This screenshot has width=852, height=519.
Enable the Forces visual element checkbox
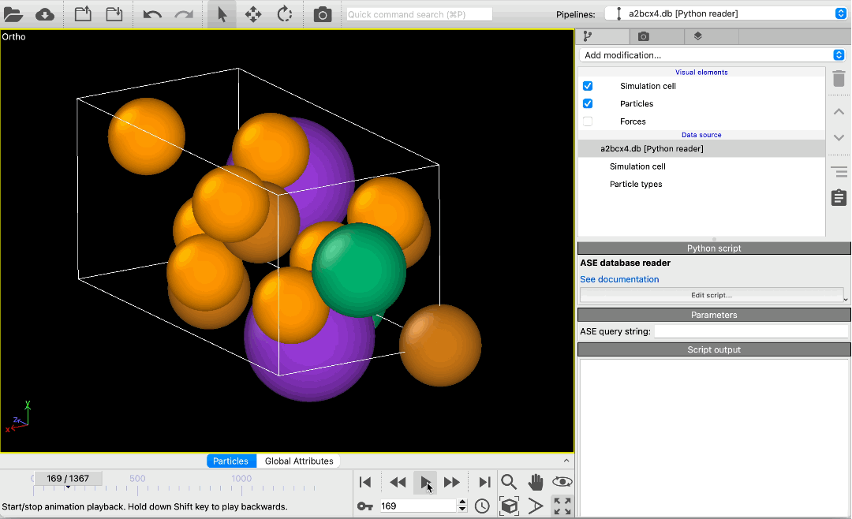click(x=588, y=121)
